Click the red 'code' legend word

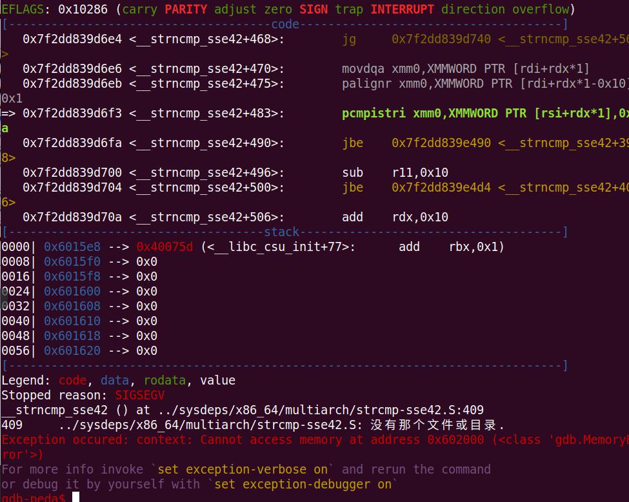click(x=73, y=381)
